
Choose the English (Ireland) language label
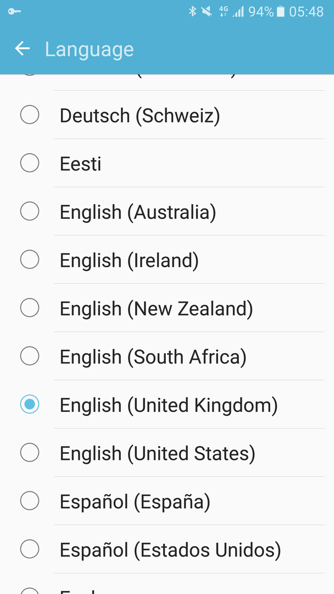[x=129, y=260]
